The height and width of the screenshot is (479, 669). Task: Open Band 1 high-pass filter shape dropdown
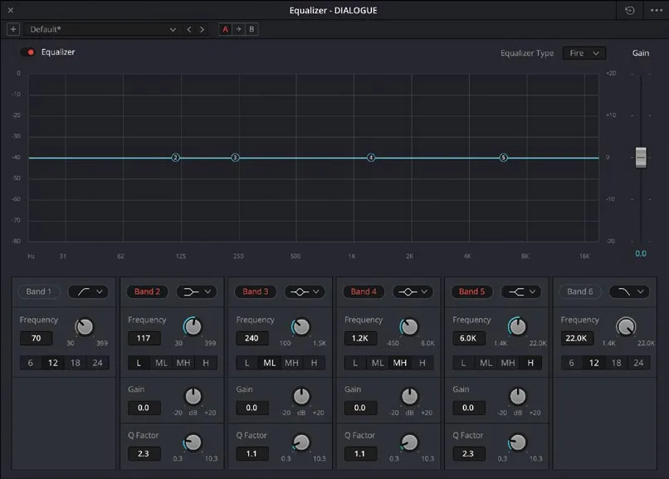pyautogui.click(x=89, y=291)
